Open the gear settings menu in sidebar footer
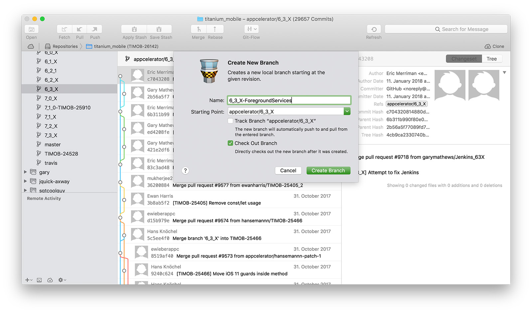The image size is (532, 313). [x=62, y=280]
